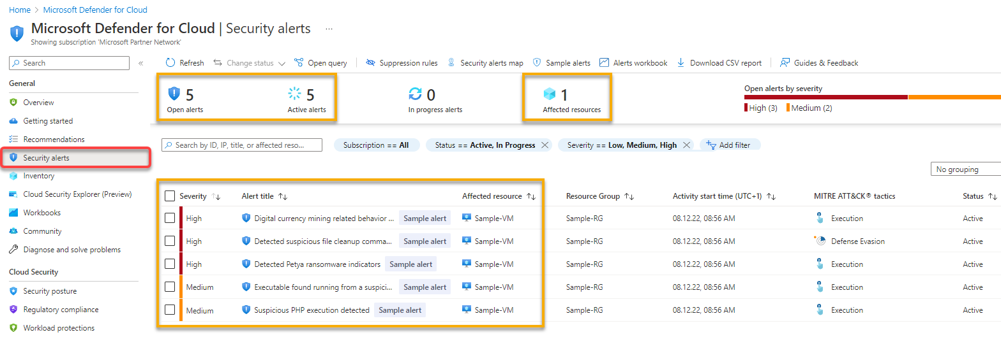This screenshot has width=1001, height=337.
Task: Click the Regulatory compliance icon
Action: (x=13, y=310)
